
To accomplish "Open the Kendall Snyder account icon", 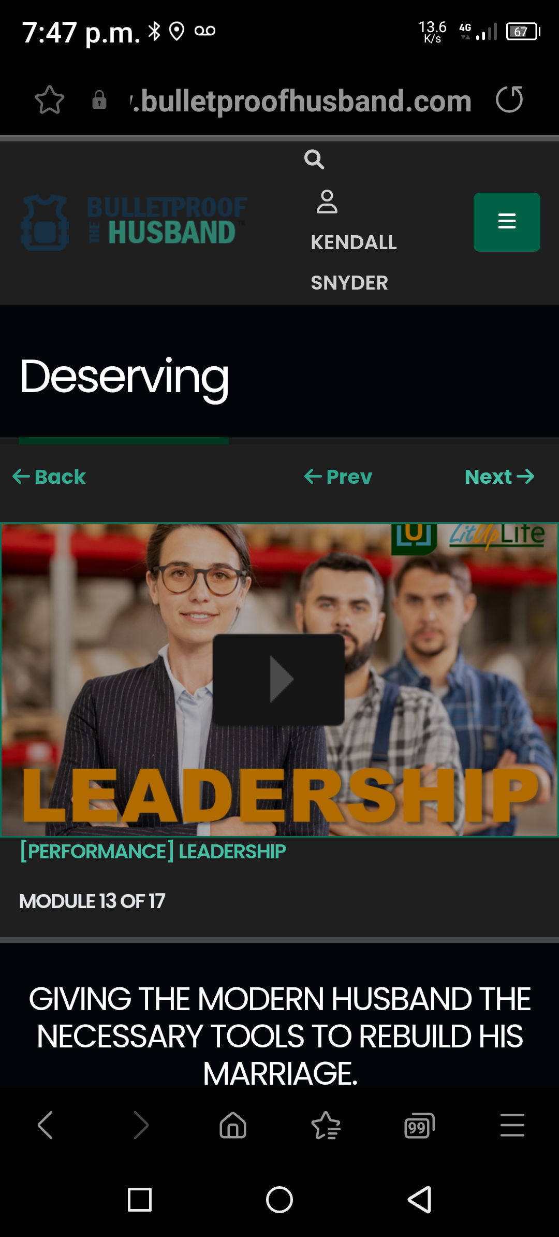I will pos(327,202).
